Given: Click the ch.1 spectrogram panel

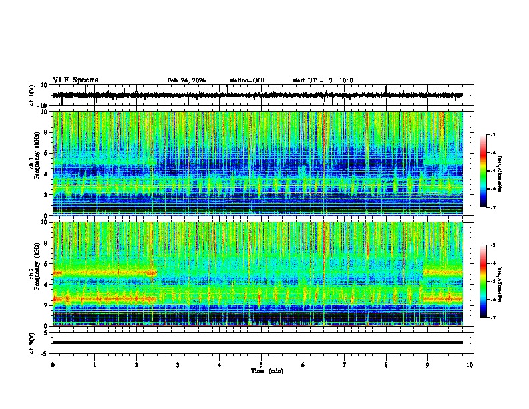Looking at the screenshot, I should pyautogui.click(x=257, y=163).
